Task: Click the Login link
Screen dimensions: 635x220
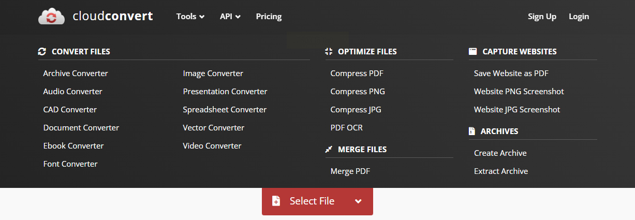Action: click(579, 17)
